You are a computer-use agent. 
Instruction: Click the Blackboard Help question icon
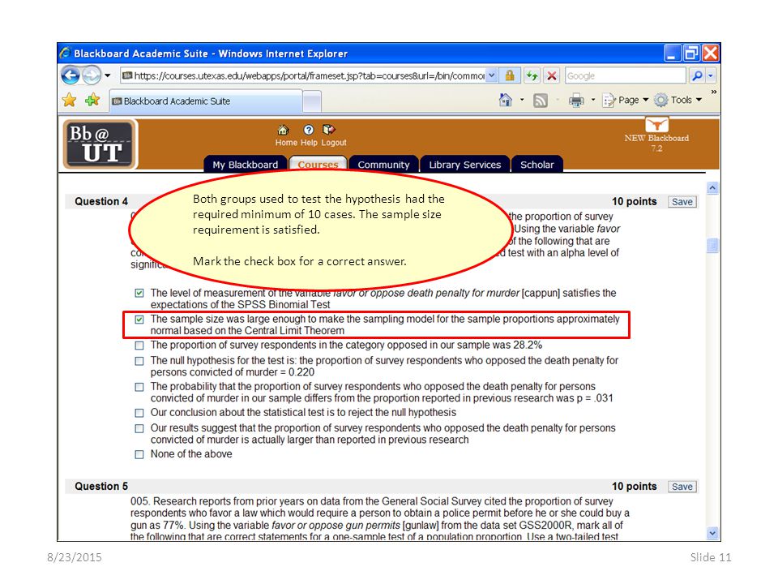pos(309,130)
